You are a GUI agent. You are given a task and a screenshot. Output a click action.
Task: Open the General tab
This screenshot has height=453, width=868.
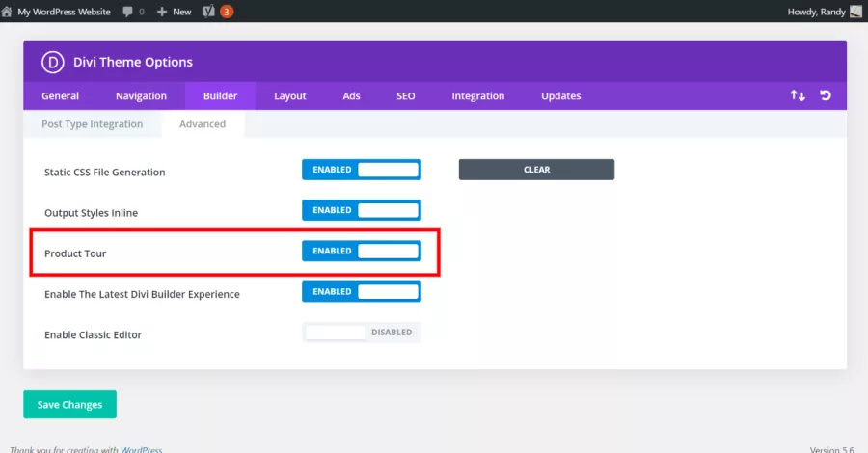tap(61, 95)
